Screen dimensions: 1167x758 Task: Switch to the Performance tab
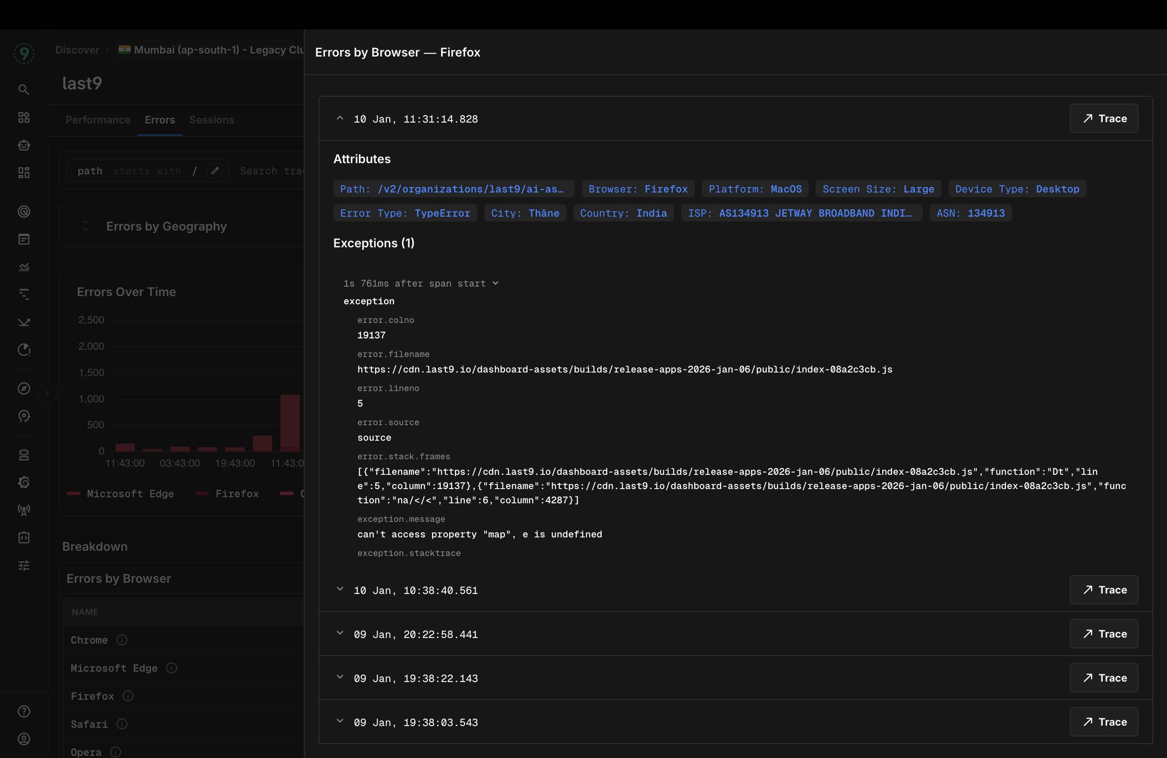click(x=98, y=120)
